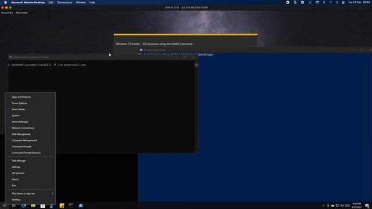This screenshot has height=209, width=372.
Task: Click Recycle Bin desktop label
Action: click(x=7, y=13)
